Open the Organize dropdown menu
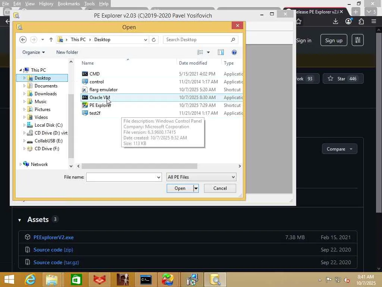Screen dimensions: 382x287 [33, 52]
